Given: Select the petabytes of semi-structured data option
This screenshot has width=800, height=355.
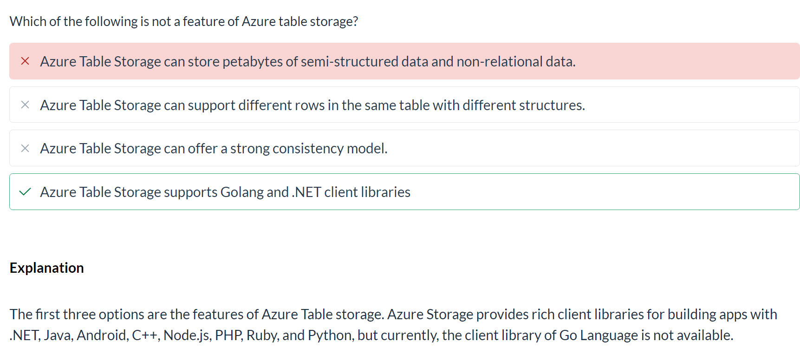Looking at the screenshot, I should click(404, 61).
